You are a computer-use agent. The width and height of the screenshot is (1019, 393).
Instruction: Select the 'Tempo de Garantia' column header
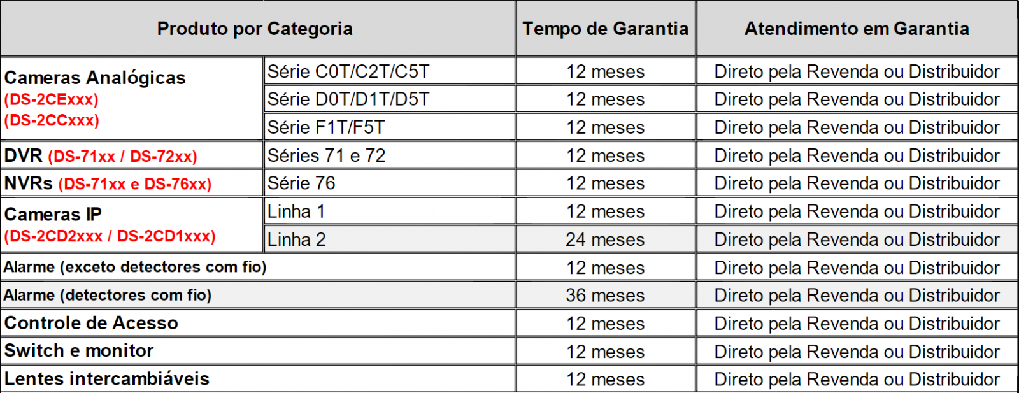click(x=605, y=29)
